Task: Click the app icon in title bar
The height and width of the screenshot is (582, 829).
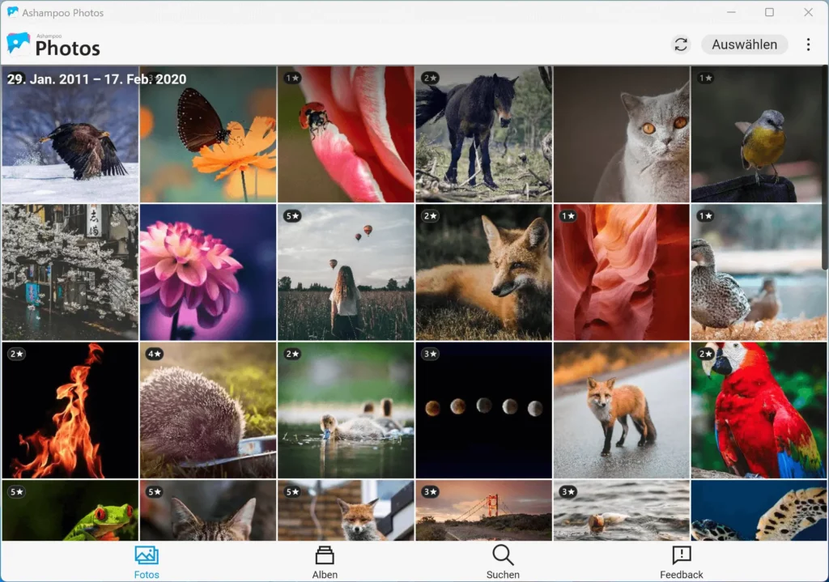Action: click(12, 12)
